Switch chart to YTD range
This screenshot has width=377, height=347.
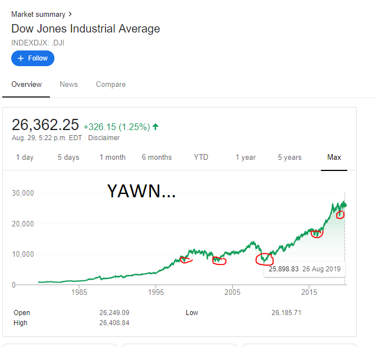coord(201,158)
